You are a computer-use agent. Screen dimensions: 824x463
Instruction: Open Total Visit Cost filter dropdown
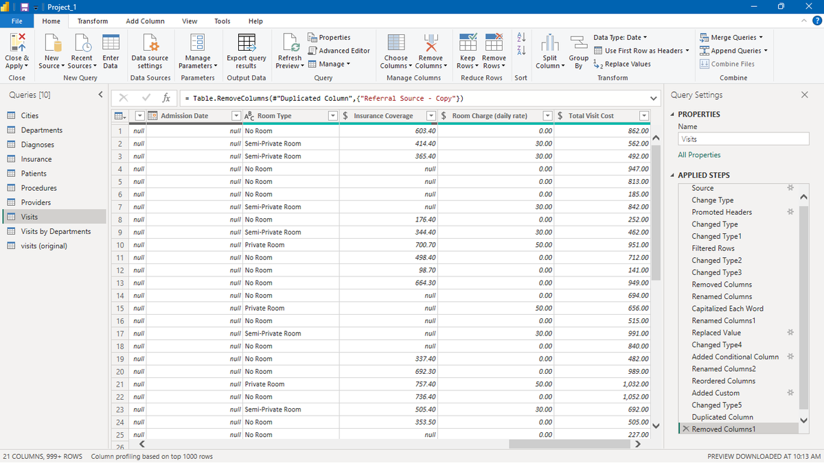pyautogui.click(x=644, y=116)
